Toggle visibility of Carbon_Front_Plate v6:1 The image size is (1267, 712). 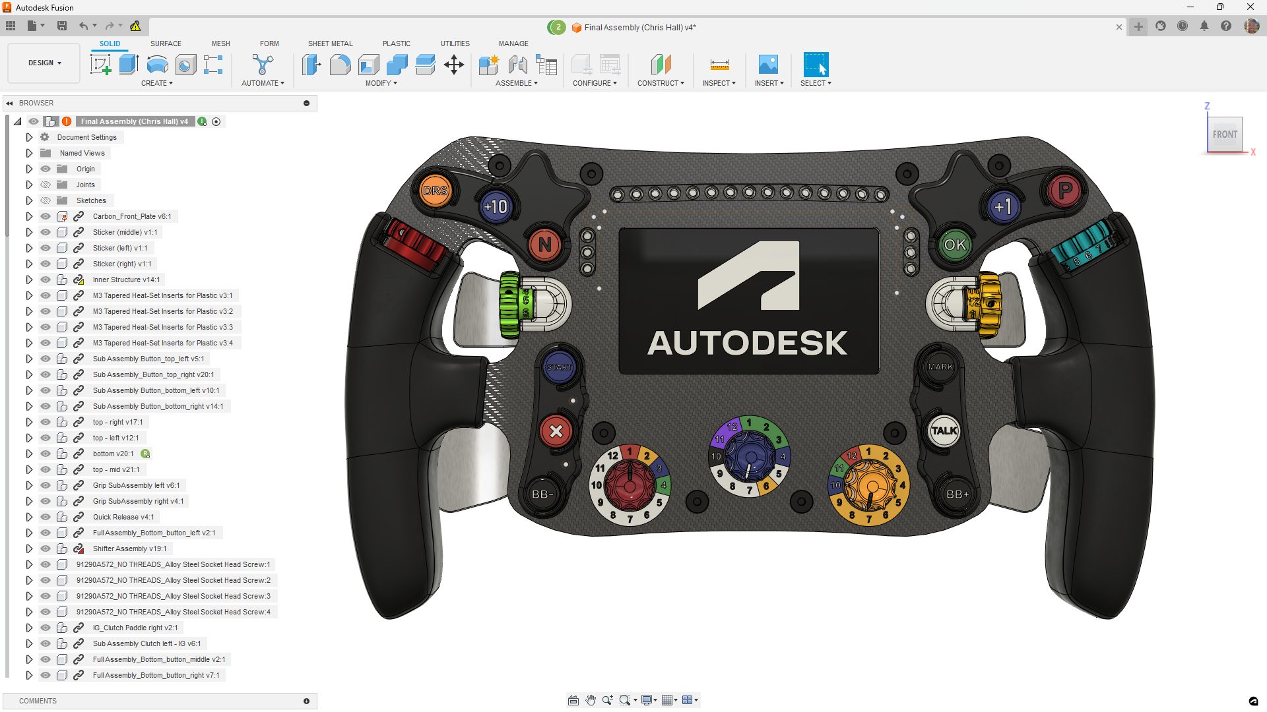[45, 216]
